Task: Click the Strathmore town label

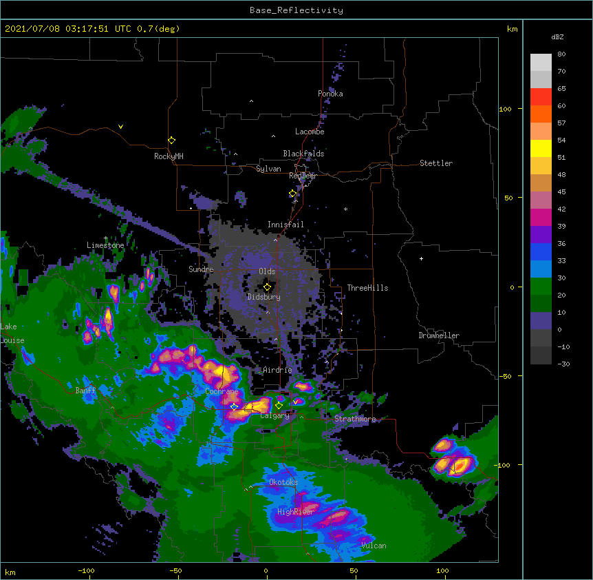Action: tap(355, 419)
